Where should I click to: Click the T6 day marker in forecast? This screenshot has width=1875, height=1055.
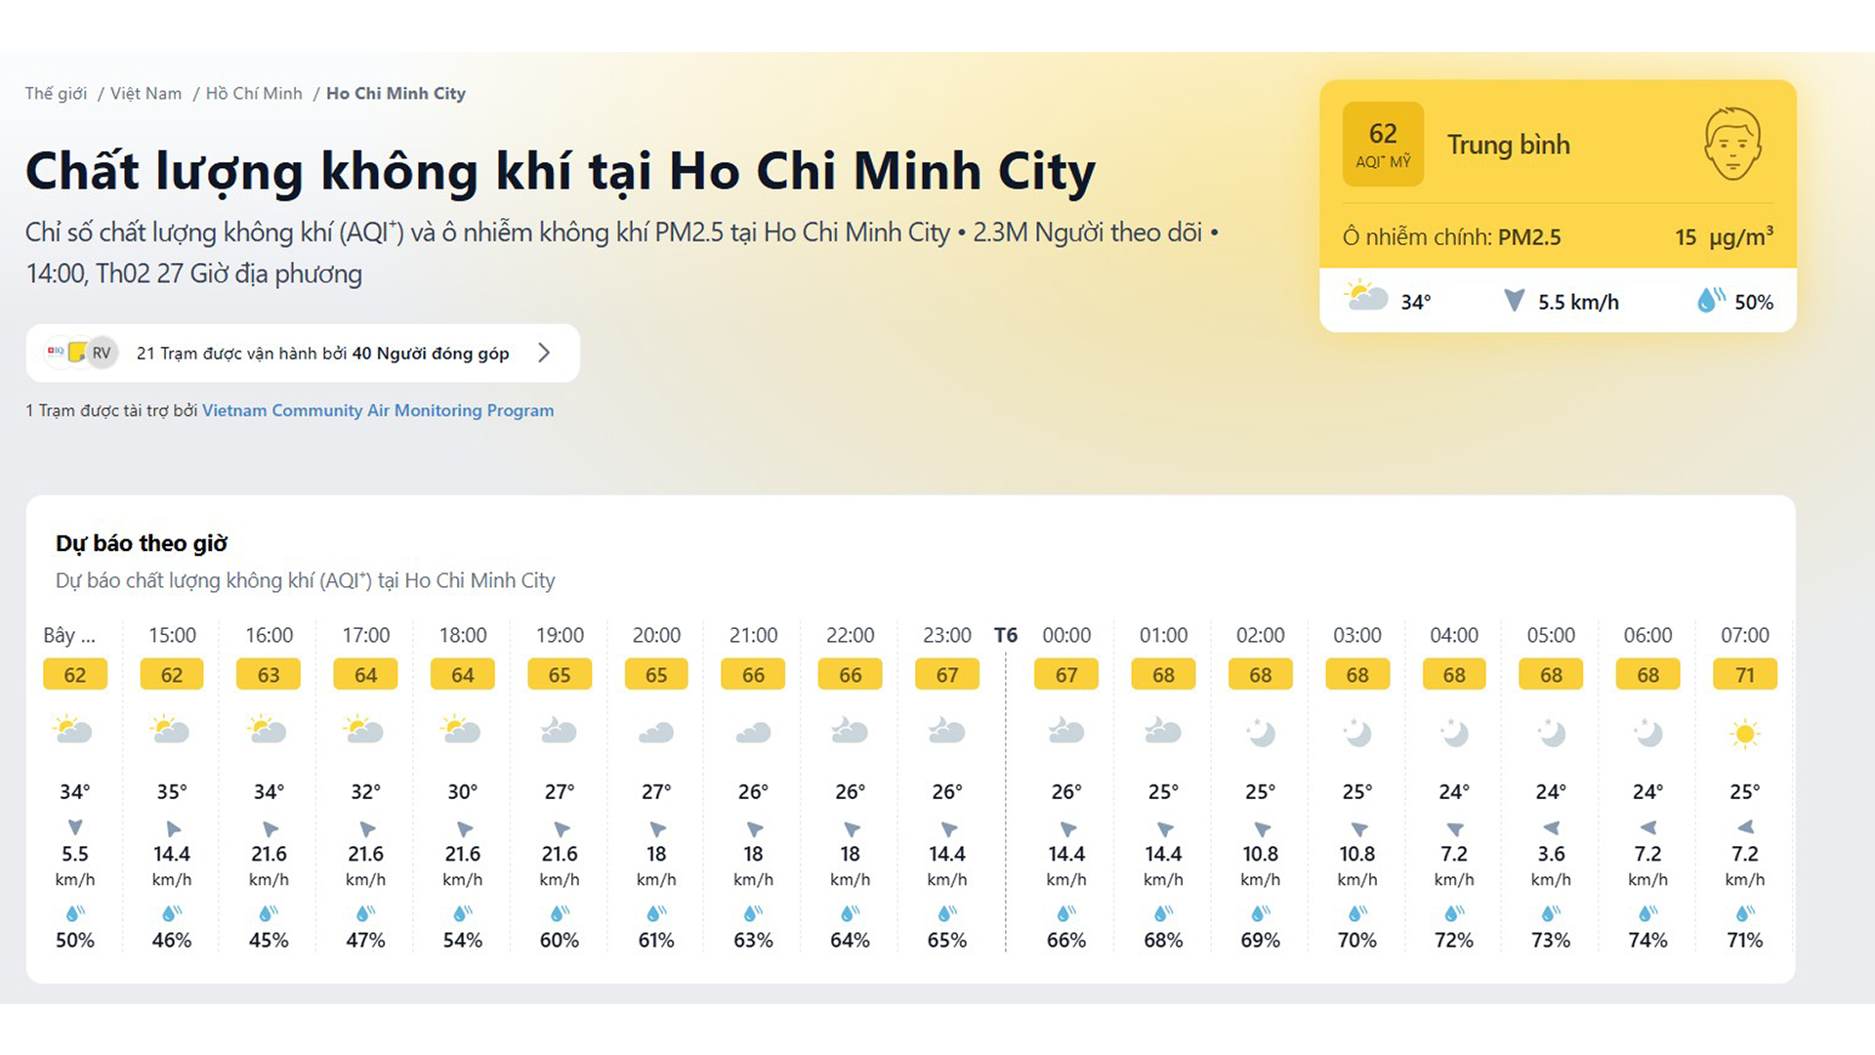tap(1005, 635)
